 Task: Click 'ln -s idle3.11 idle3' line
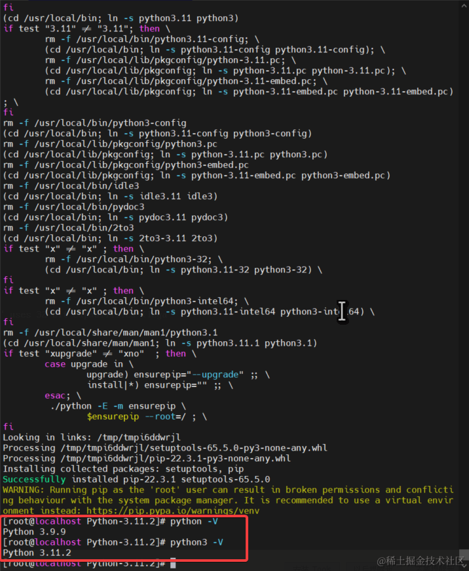(x=110, y=196)
